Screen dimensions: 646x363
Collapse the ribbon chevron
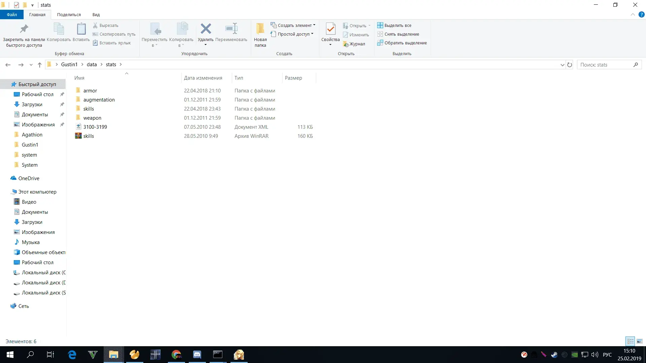633,14
